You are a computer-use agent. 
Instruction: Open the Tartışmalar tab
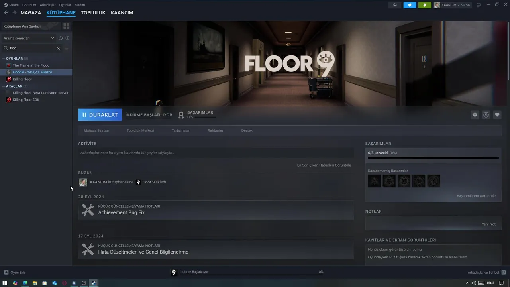pyautogui.click(x=180, y=130)
